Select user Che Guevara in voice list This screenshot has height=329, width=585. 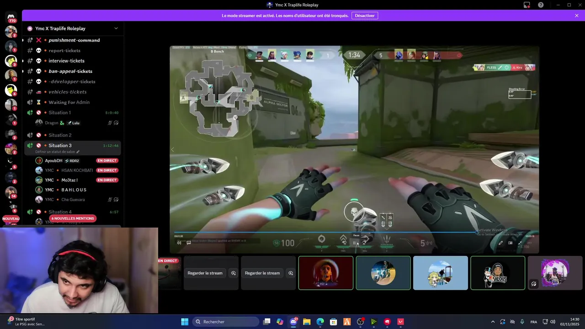tap(77, 200)
